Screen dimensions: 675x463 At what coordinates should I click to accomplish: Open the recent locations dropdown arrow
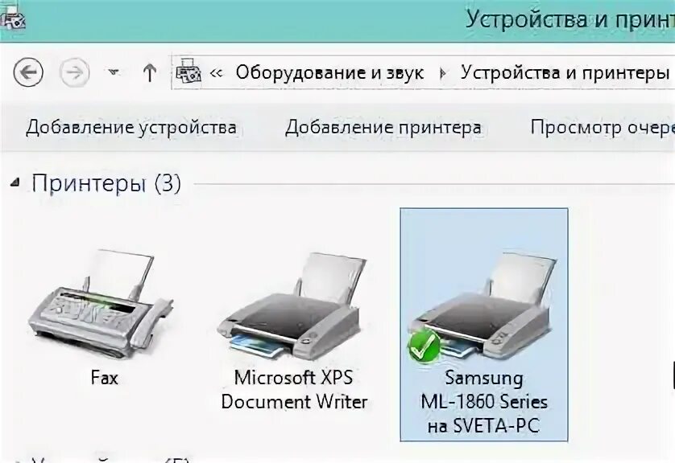[114, 72]
